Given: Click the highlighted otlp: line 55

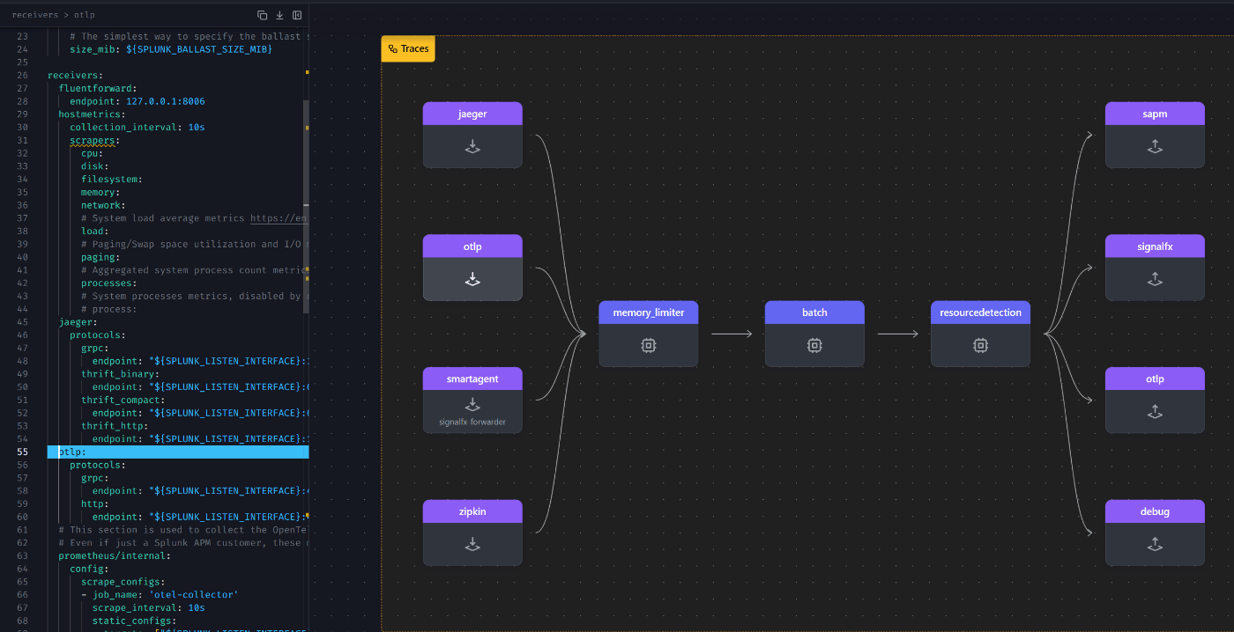Looking at the screenshot, I should [x=178, y=452].
